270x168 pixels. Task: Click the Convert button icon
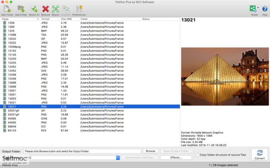point(260,154)
